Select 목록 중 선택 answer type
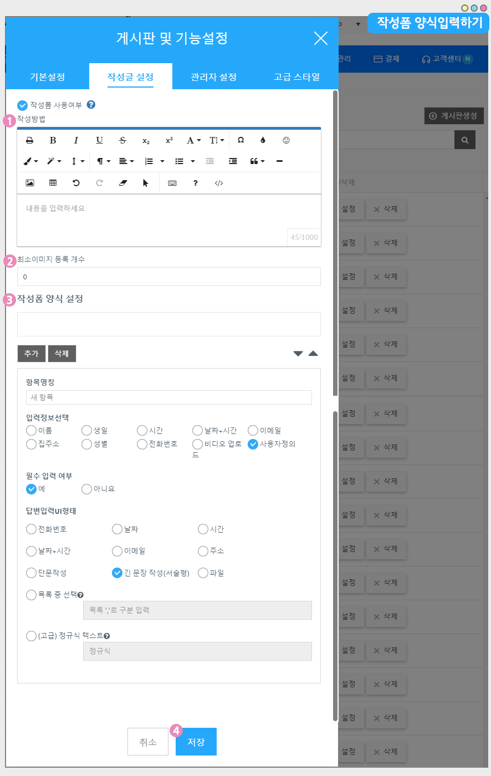 (32, 595)
